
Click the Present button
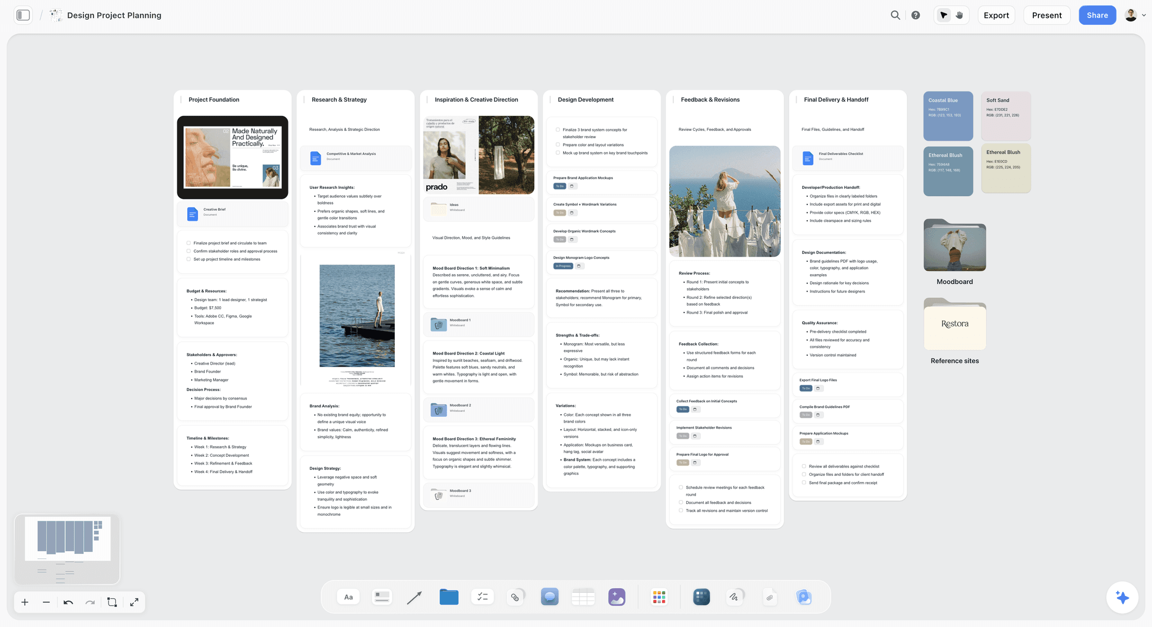click(1047, 15)
